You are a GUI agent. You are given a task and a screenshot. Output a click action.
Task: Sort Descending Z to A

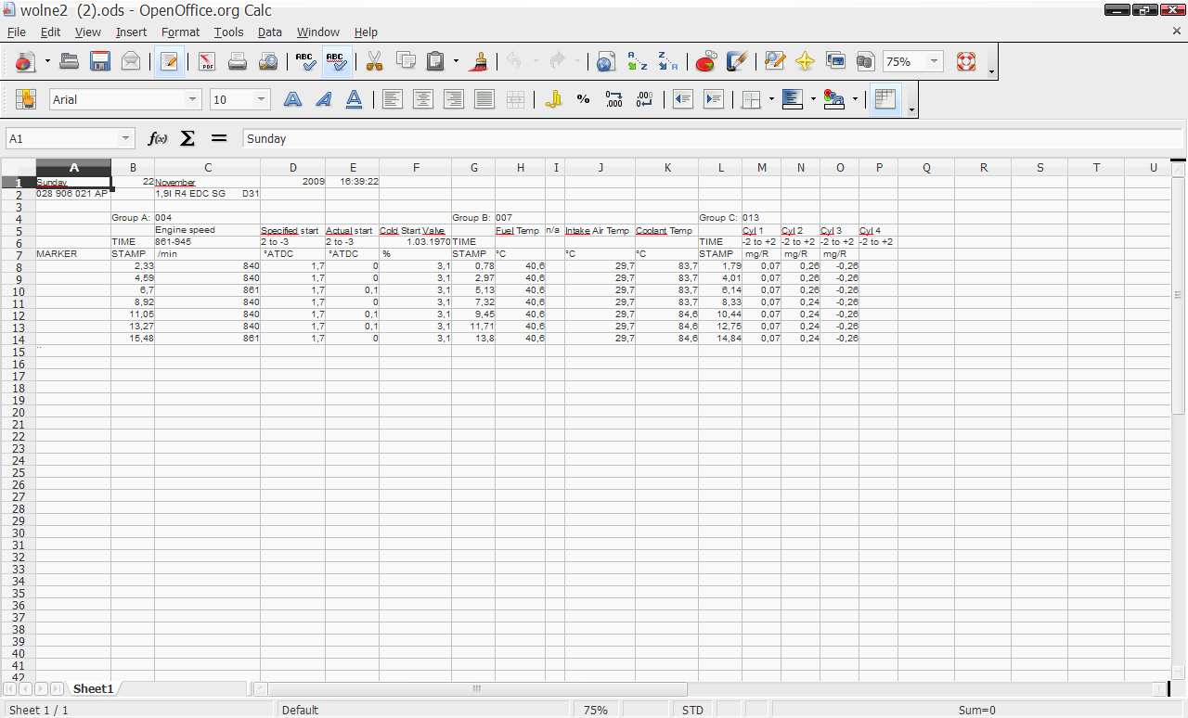[x=667, y=62]
